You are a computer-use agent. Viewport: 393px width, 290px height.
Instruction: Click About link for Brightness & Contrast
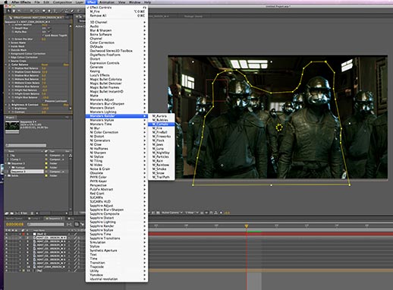click(x=66, y=105)
